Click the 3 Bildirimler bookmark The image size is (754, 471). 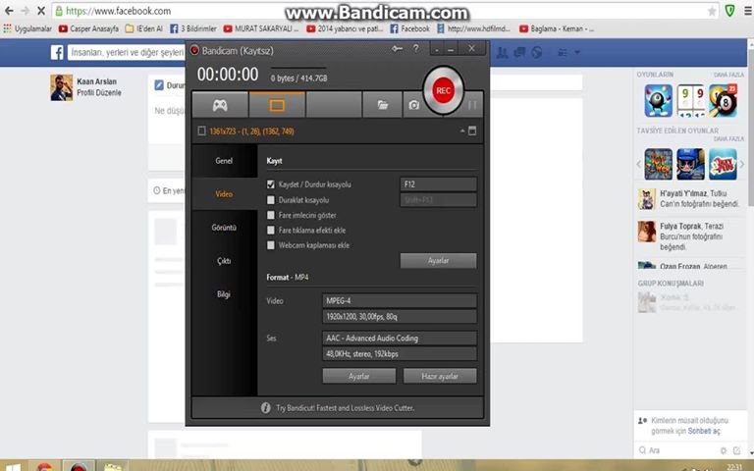point(193,28)
